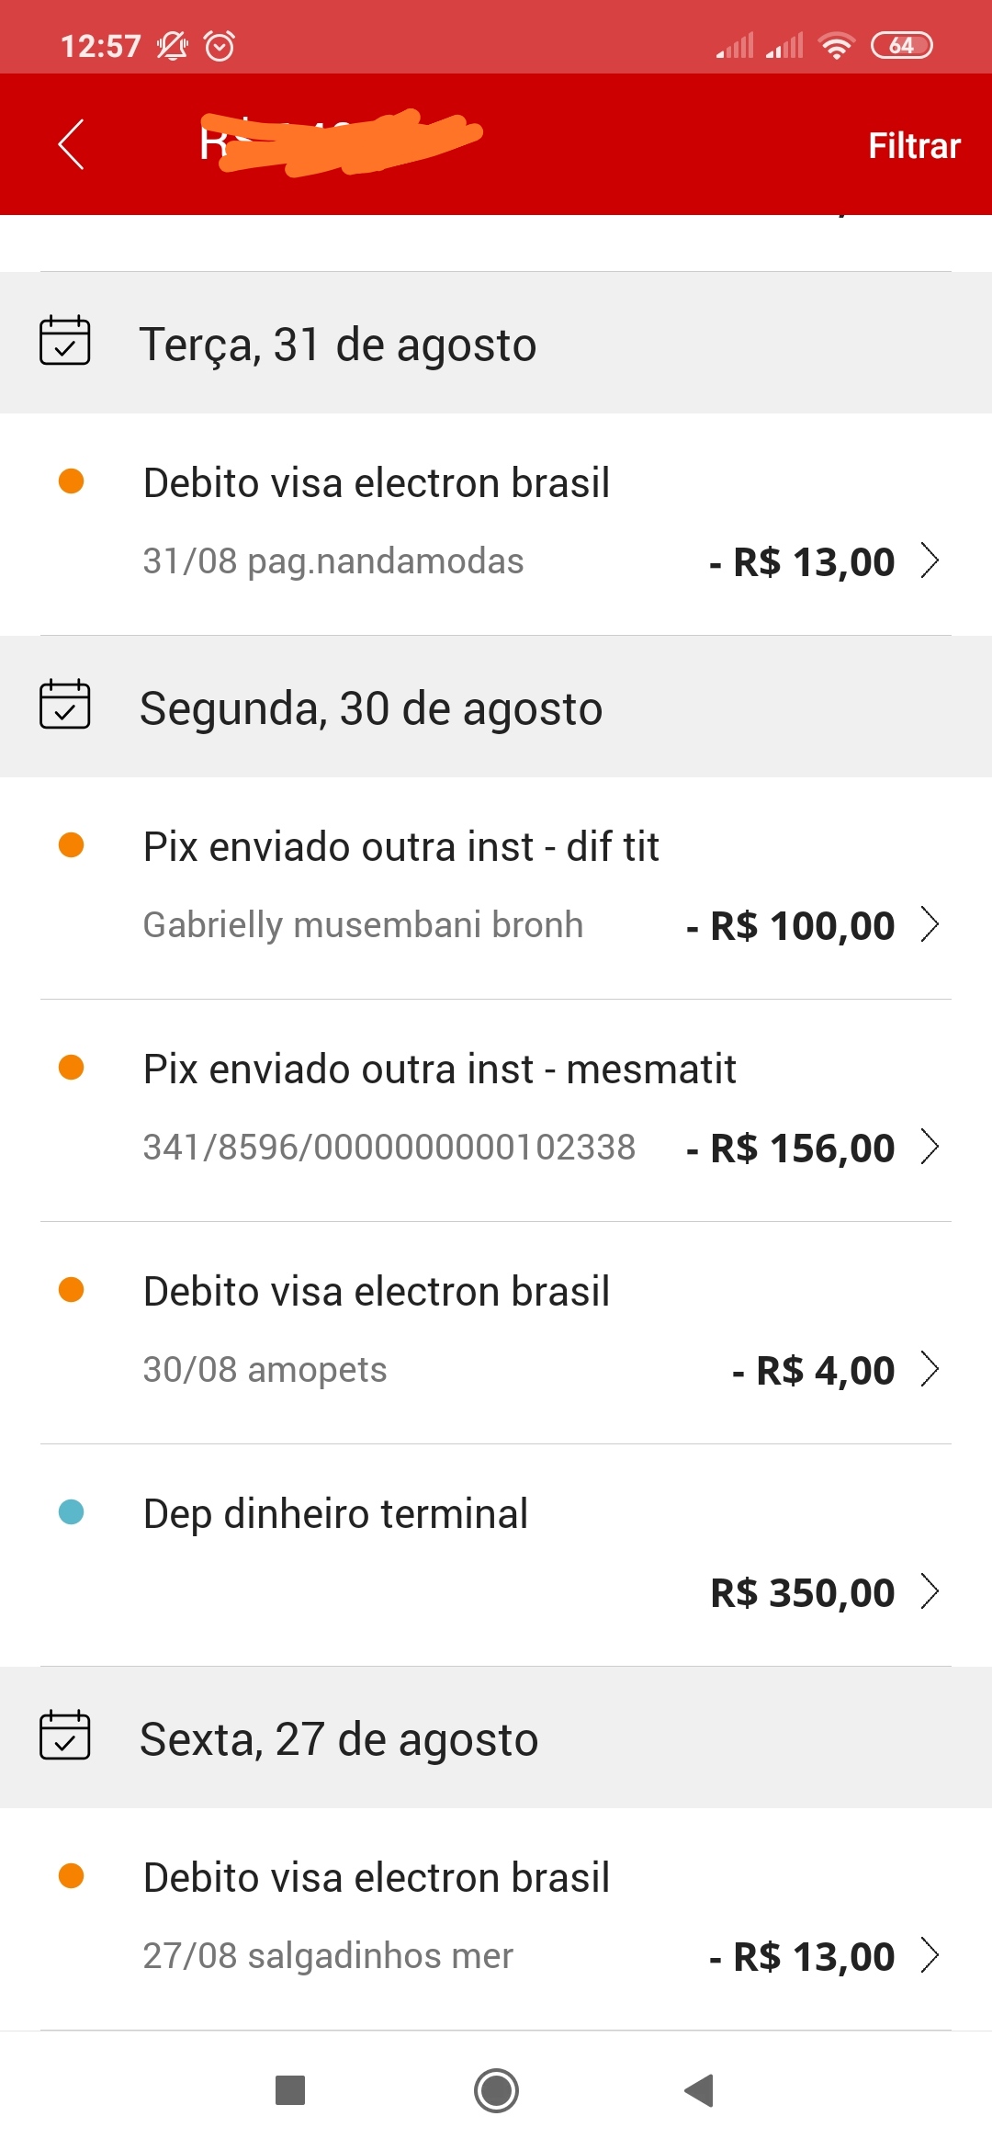Open chevron for R$ 350,00 cash deposit
992x2150 pixels.
[930, 1591]
